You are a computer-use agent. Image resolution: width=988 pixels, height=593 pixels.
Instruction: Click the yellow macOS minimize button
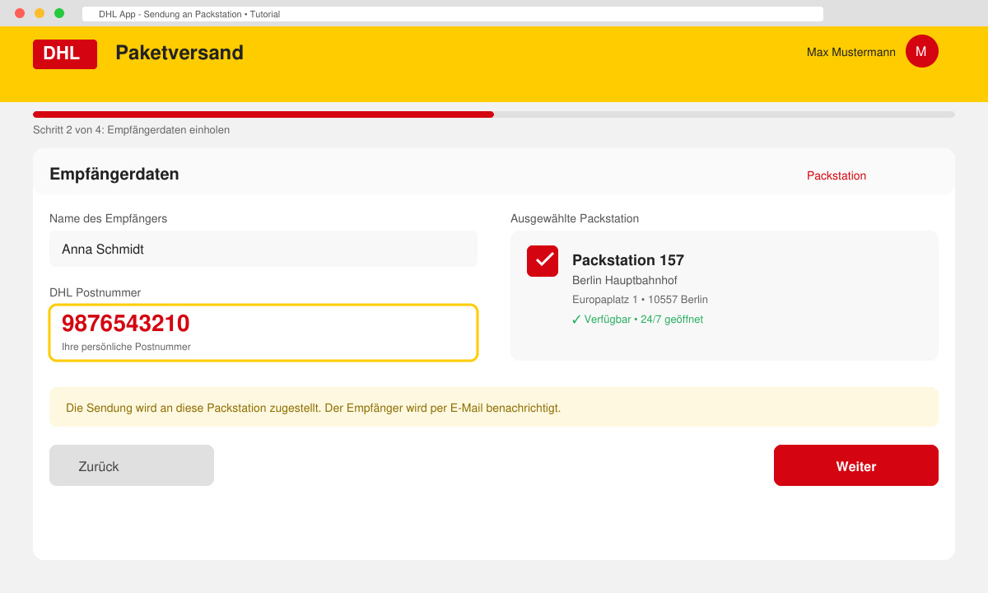40,13
